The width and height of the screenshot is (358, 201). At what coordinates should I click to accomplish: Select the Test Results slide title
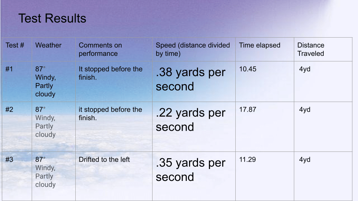(52, 19)
